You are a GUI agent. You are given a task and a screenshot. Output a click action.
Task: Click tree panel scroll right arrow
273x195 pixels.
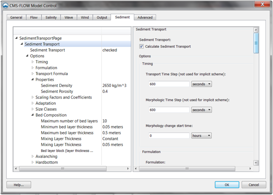click(128, 168)
